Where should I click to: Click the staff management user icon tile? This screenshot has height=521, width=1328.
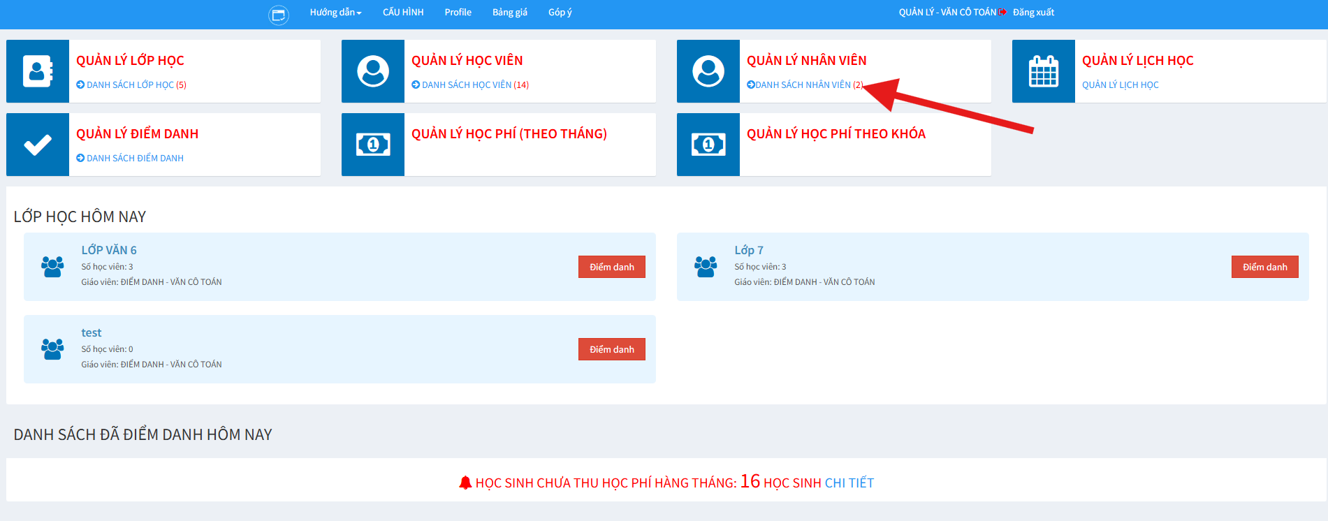point(708,71)
